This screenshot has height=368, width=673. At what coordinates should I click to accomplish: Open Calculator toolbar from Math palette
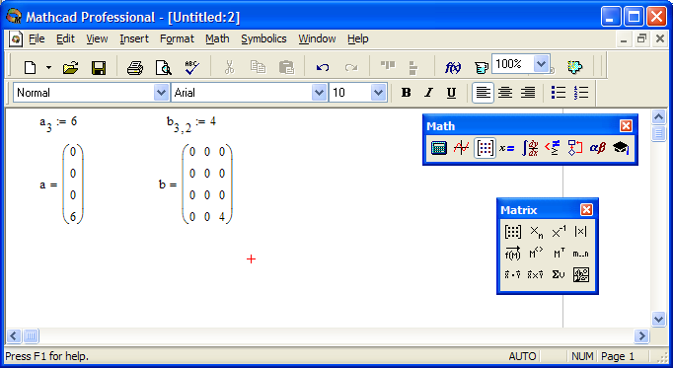(x=439, y=148)
